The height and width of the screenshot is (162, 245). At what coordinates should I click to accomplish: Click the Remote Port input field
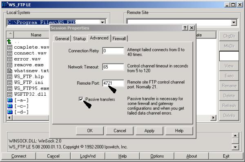[113, 83]
